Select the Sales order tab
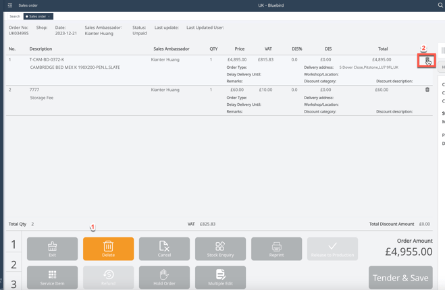 click(x=36, y=16)
